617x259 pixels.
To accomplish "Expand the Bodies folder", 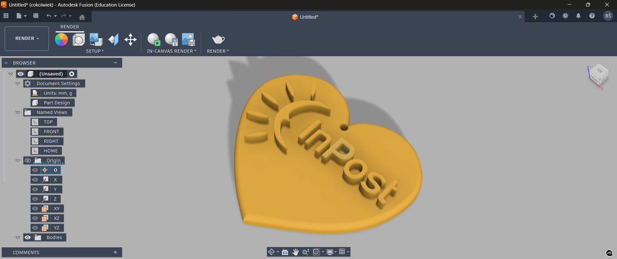I will 17,237.
